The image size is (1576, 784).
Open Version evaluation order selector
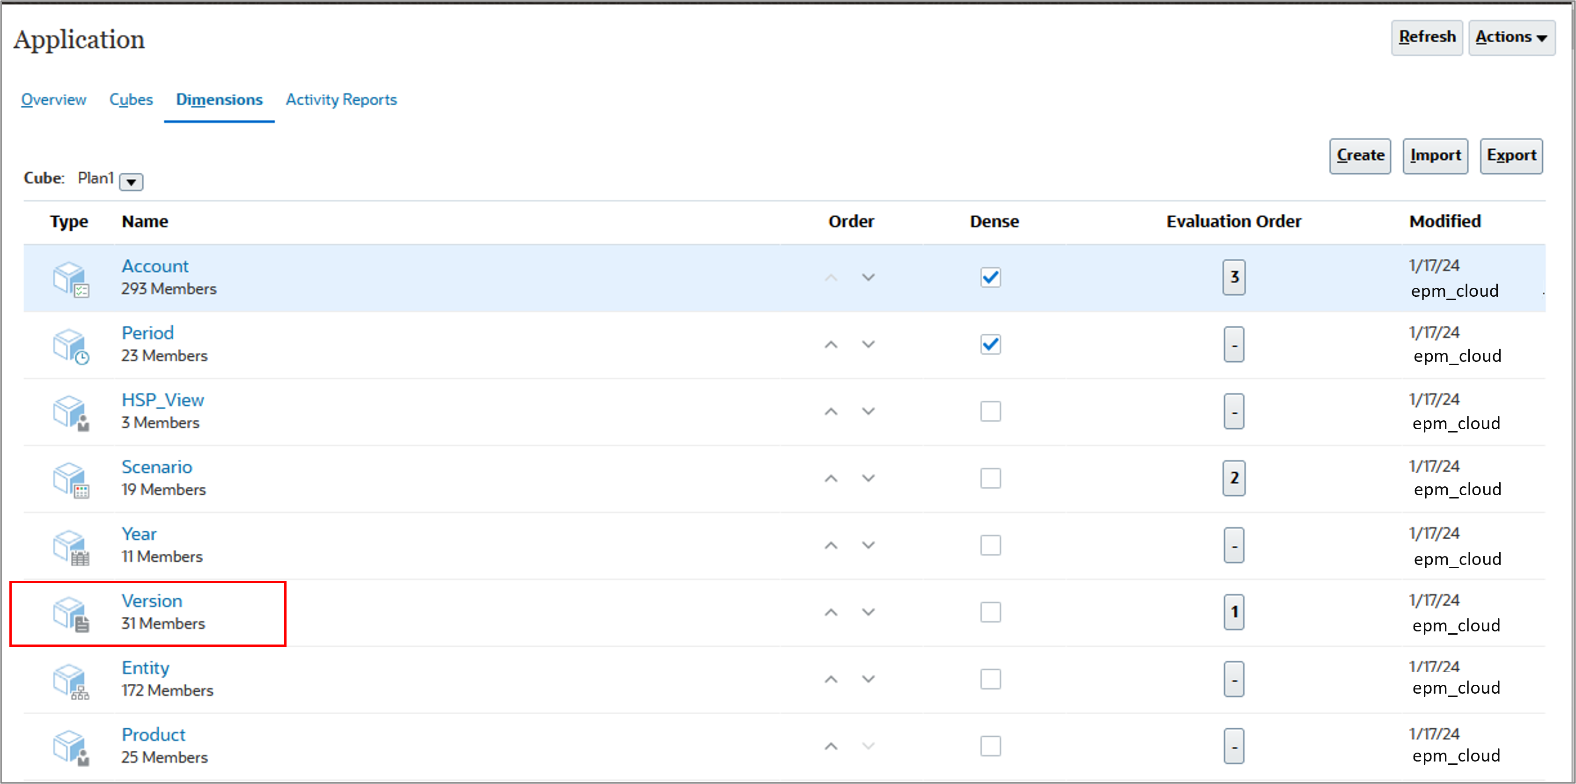pyautogui.click(x=1233, y=612)
